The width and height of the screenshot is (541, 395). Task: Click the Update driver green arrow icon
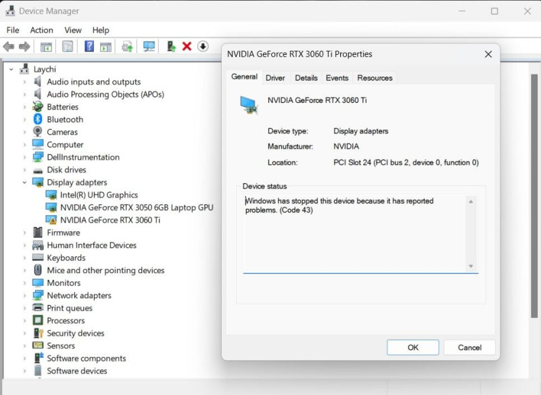[x=171, y=46]
